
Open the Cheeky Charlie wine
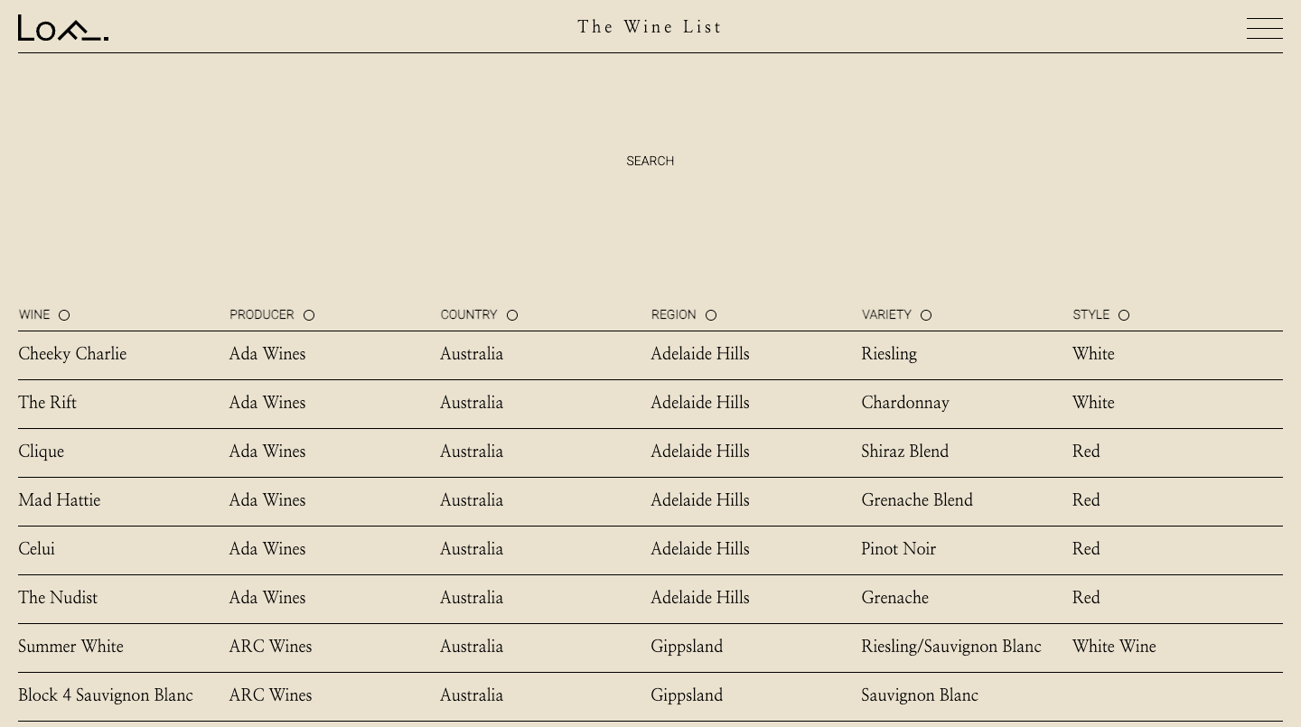tap(72, 354)
